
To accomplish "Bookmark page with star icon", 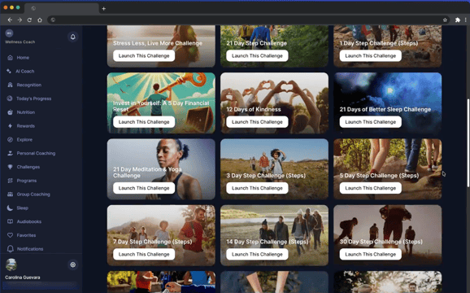I will pyautogui.click(x=445, y=20).
